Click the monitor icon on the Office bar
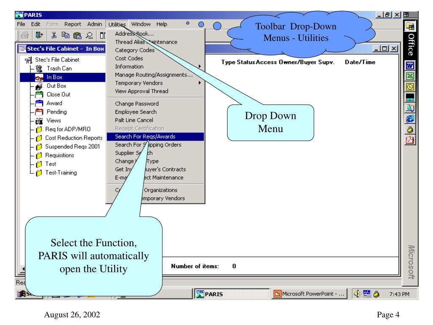433x325 pixels. pyautogui.click(x=410, y=97)
